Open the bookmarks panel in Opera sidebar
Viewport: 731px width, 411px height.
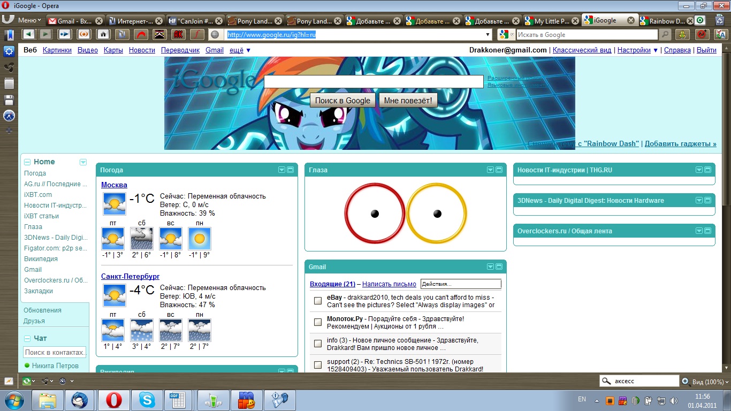(x=9, y=35)
